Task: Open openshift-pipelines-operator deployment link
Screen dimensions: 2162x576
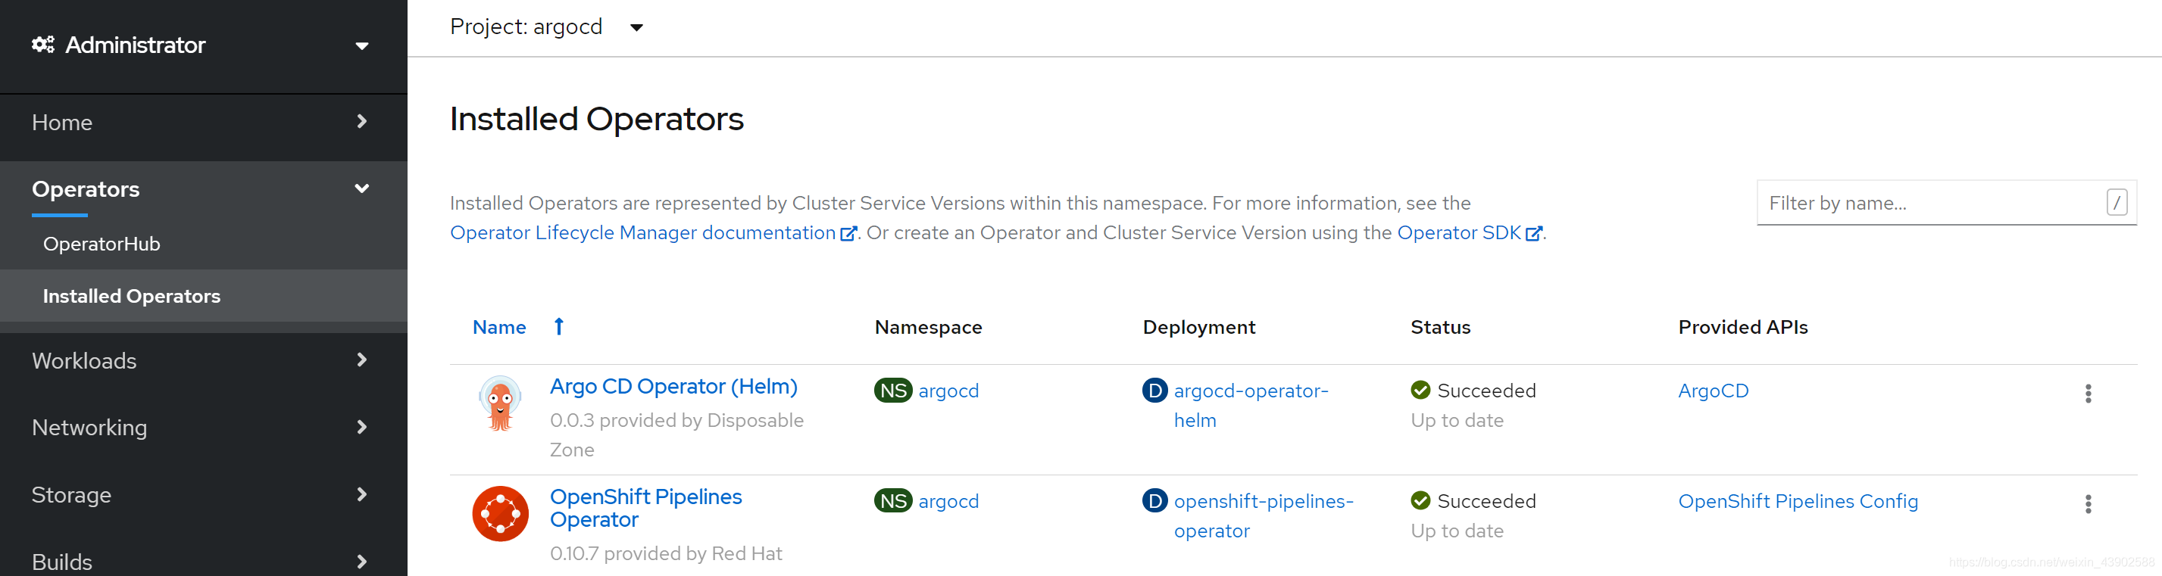Action: (1263, 515)
